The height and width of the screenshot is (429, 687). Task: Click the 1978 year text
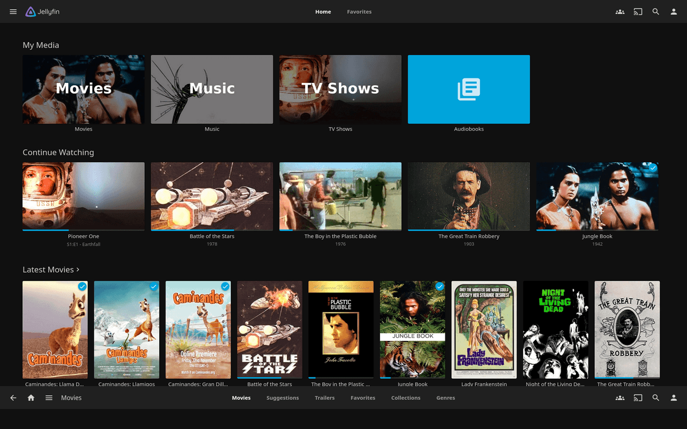212,244
